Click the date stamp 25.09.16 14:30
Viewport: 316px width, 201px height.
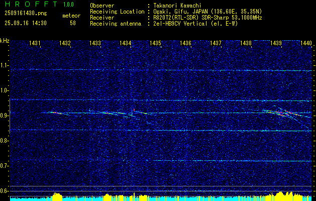click(26, 23)
